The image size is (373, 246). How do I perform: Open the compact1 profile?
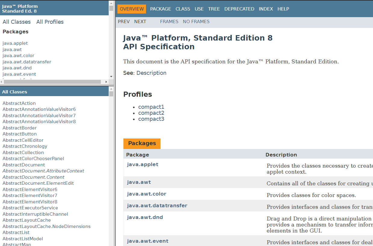[151, 107]
